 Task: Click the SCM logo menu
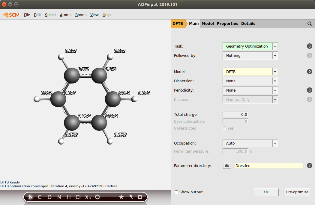[x=11, y=15]
